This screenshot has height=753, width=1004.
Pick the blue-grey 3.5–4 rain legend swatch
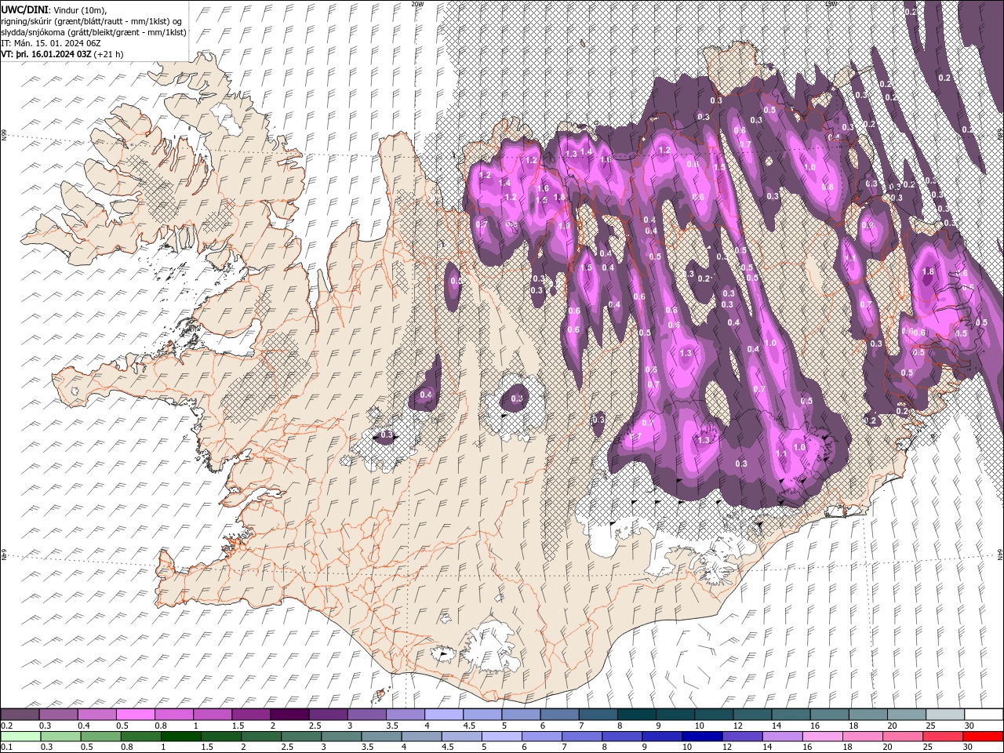[381, 737]
